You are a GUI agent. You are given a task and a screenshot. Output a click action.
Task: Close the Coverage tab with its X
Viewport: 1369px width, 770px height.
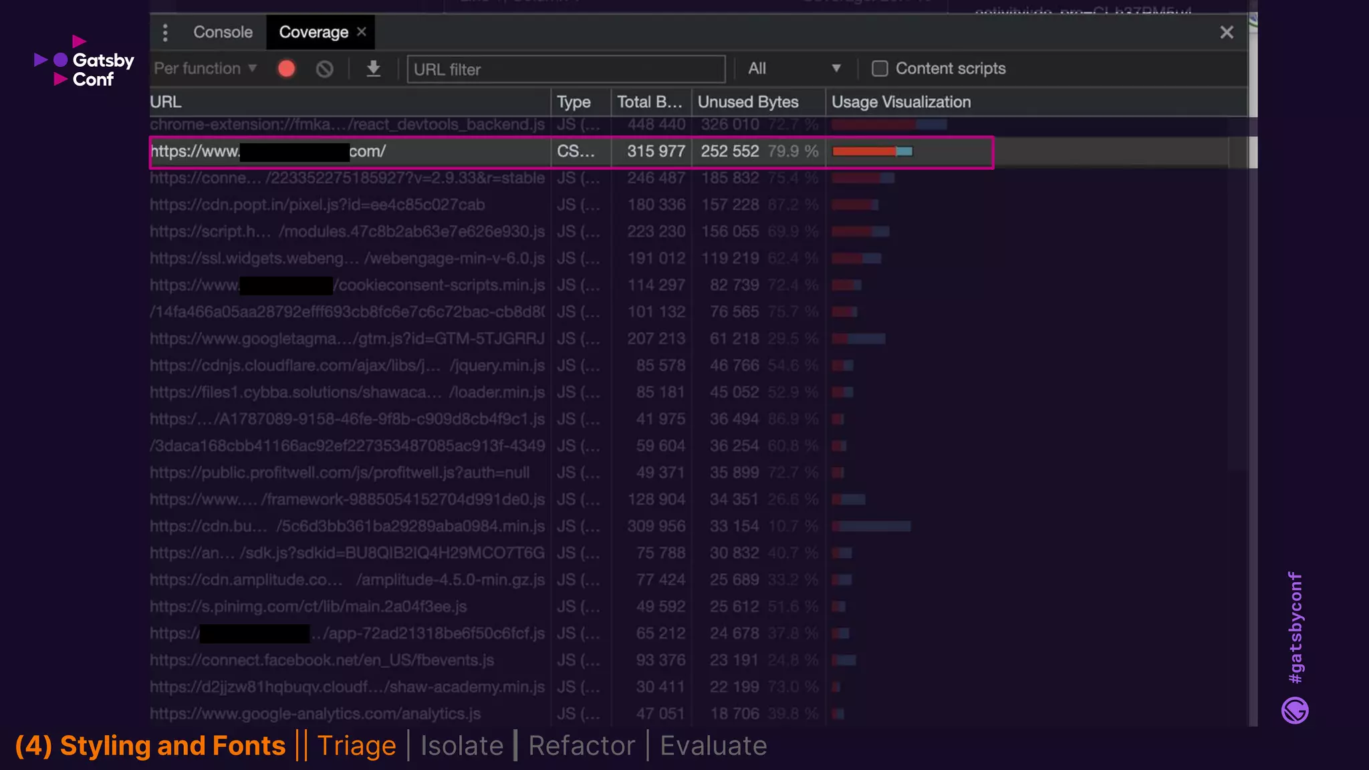(x=362, y=31)
